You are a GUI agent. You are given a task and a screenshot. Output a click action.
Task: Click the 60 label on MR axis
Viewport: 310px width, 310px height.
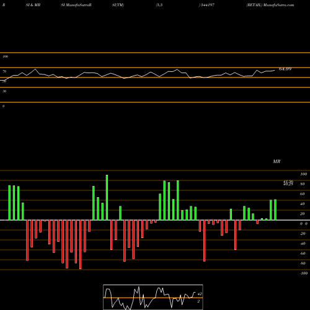[x=303, y=194]
